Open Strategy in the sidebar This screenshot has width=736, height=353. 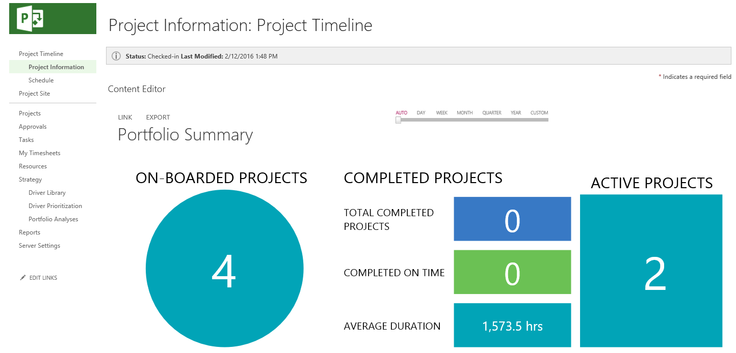pyautogui.click(x=30, y=180)
